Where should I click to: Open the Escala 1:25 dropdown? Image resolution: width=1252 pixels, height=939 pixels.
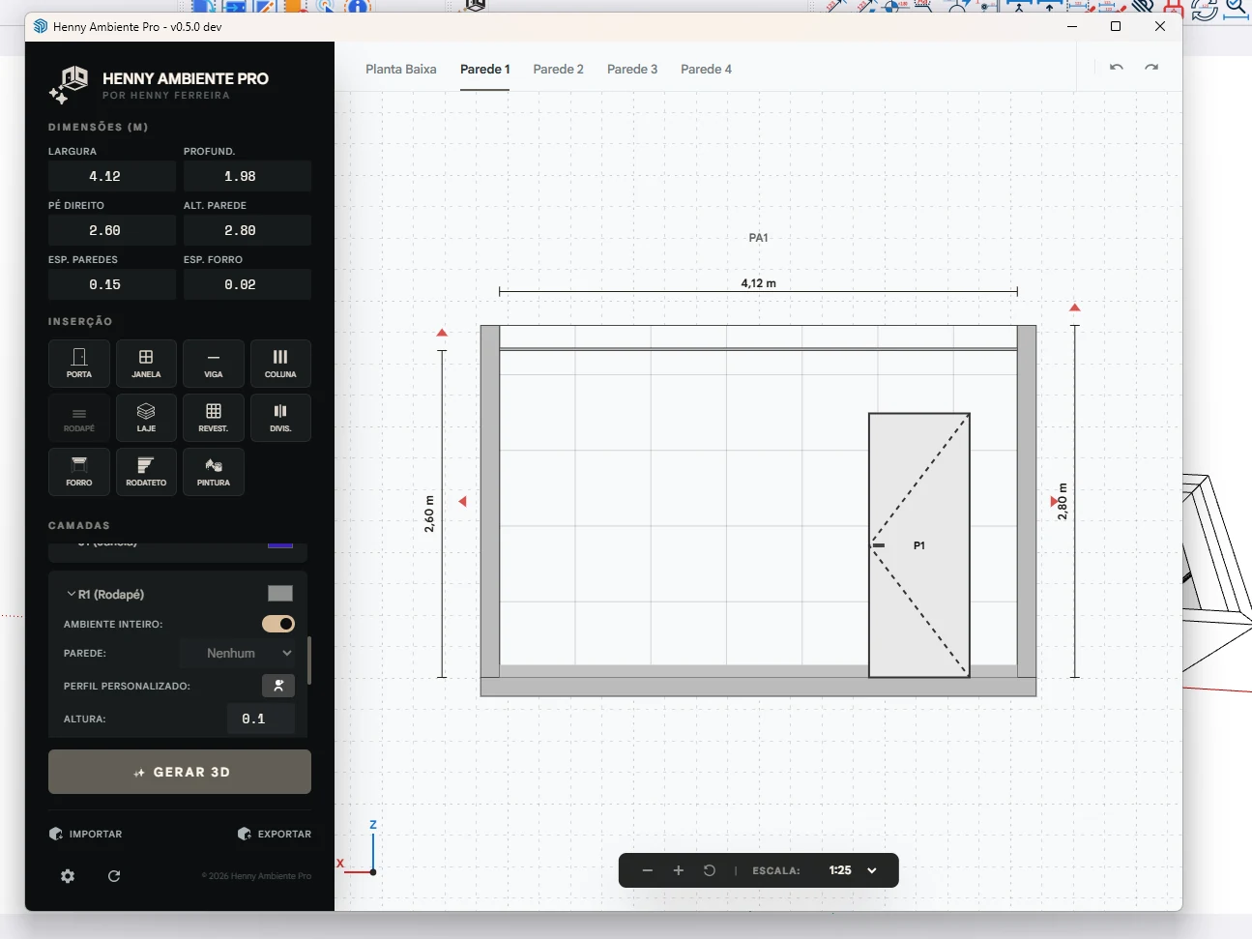tap(852, 870)
